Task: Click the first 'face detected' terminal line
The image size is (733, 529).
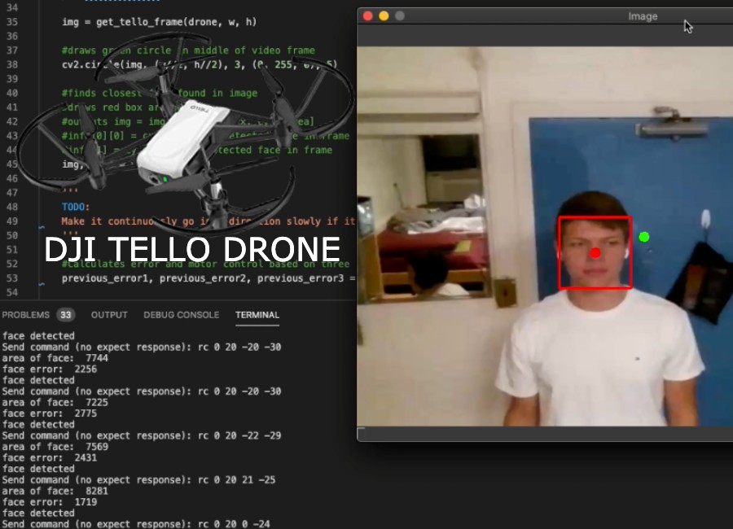Action: [38, 336]
